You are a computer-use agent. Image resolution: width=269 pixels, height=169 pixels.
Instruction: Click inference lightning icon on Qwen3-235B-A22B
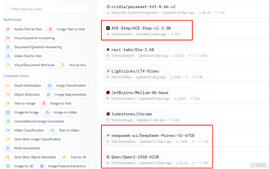[193, 163]
